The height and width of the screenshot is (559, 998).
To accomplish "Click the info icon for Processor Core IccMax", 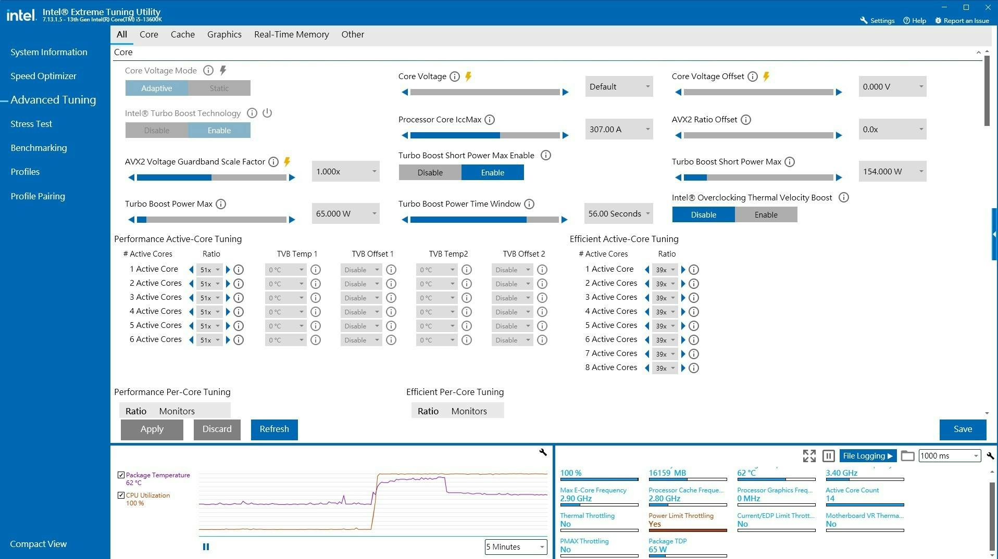I will pos(490,120).
